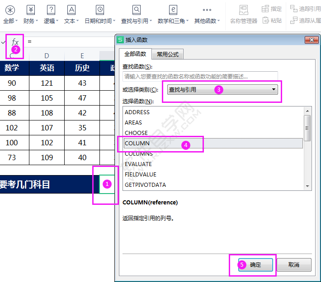Open the 名称管理器 name manager
This screenshot has height=282, width=321.
pyautogui.click(x=243, y=15)
